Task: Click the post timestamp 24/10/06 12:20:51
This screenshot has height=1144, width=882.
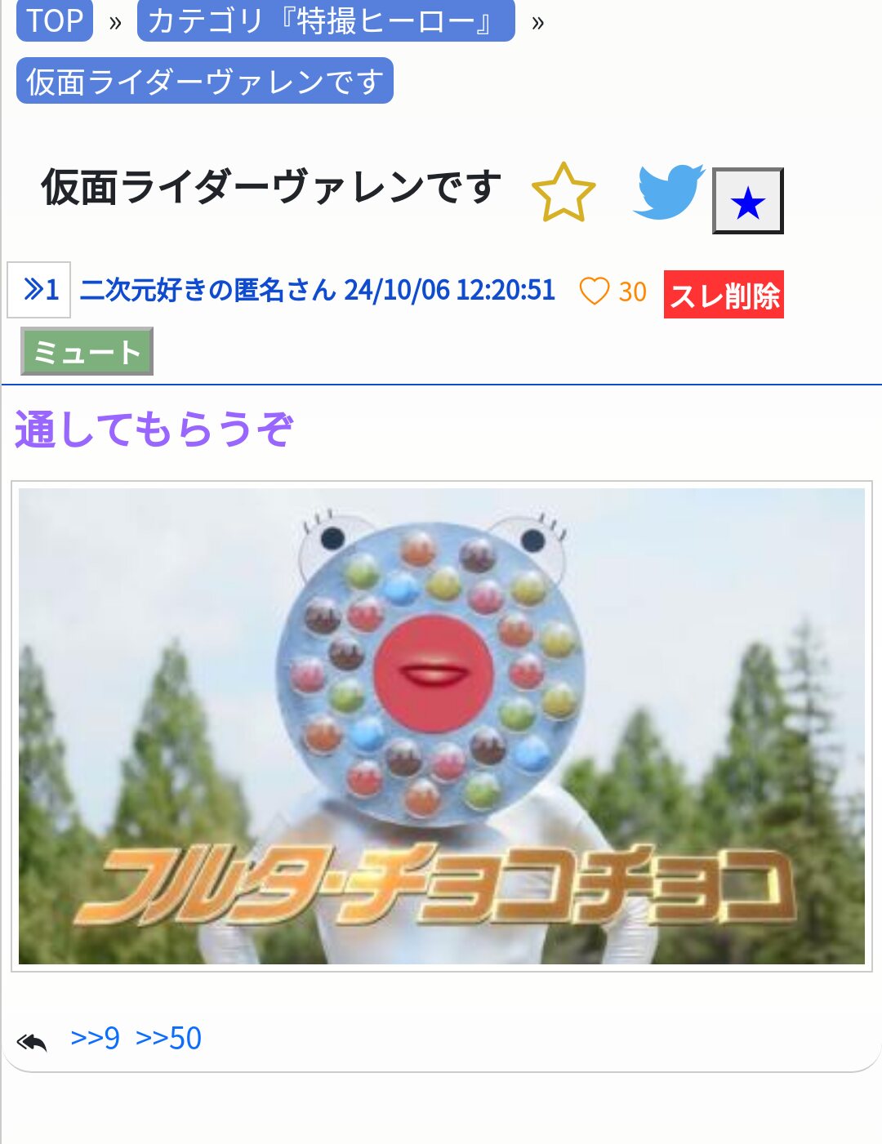Action: [x=450, y=290]
